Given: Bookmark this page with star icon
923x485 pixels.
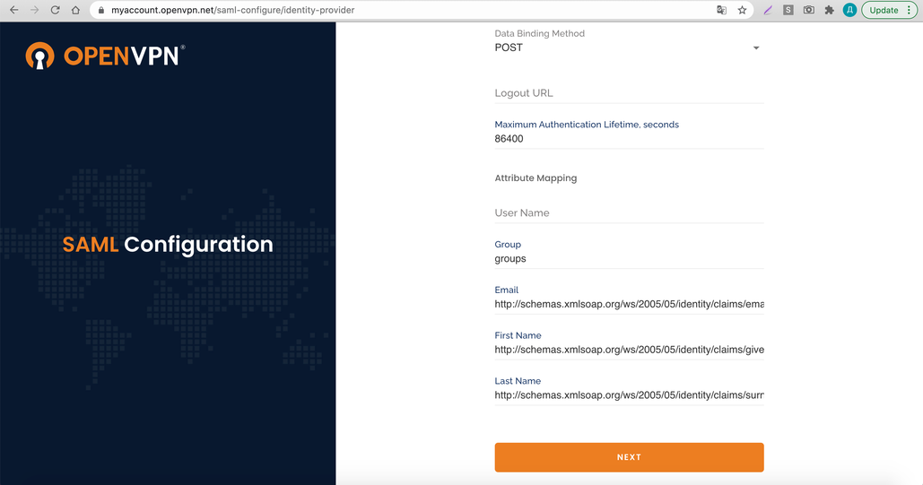Looking at the screenshot, I should pyautogui.click(x=742, y=10).
